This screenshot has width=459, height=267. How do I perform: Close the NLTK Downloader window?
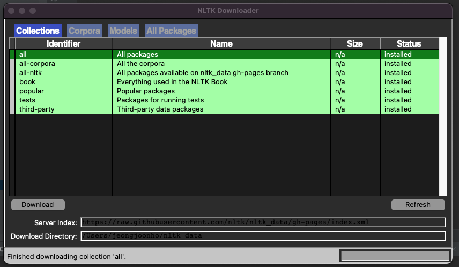pyautogui.click(x=11, y=11)
